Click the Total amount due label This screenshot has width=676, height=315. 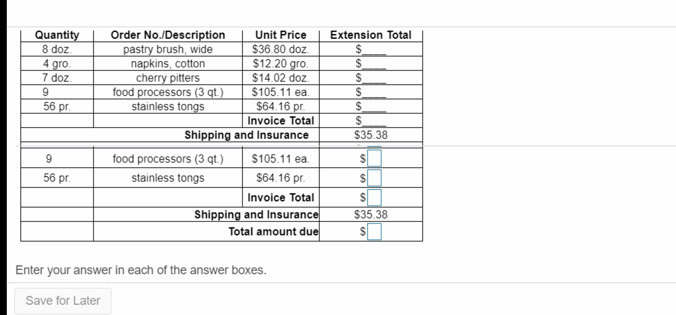(273, 232)
